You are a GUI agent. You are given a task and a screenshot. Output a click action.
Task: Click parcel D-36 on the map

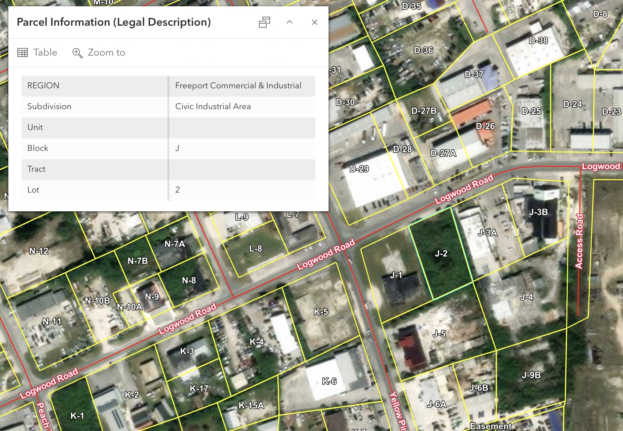click(424, 50)
